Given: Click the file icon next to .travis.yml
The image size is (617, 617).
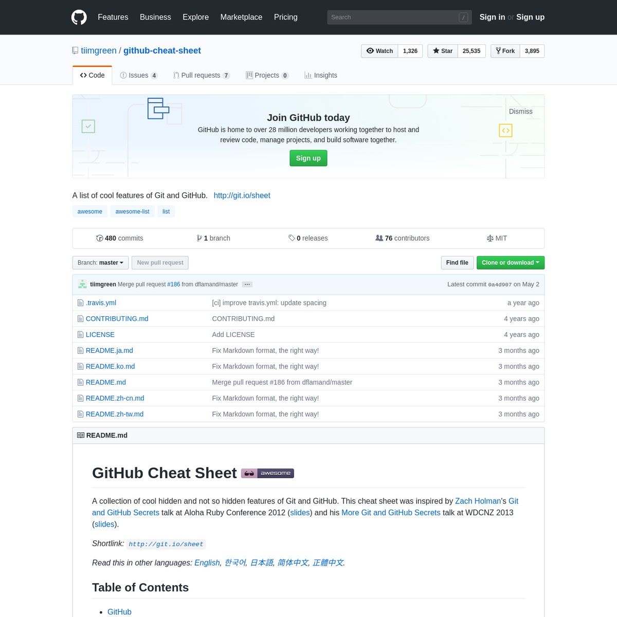Looking at the screenshot, I should (80, 303).
